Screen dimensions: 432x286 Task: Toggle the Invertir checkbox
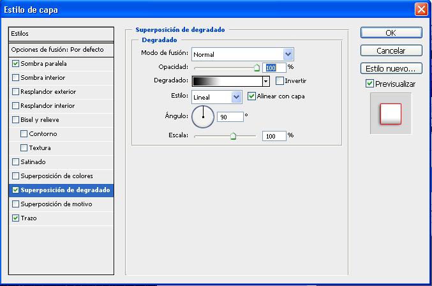coord(279,81)
